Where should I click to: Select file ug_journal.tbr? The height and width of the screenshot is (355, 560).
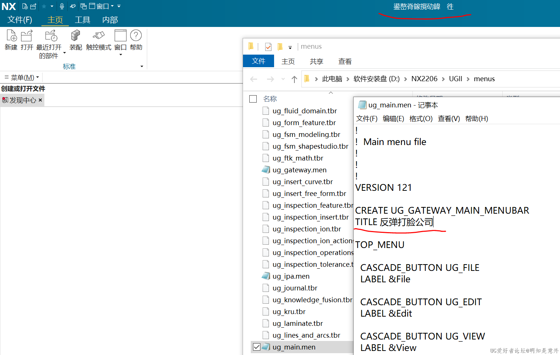pos(295,288)
